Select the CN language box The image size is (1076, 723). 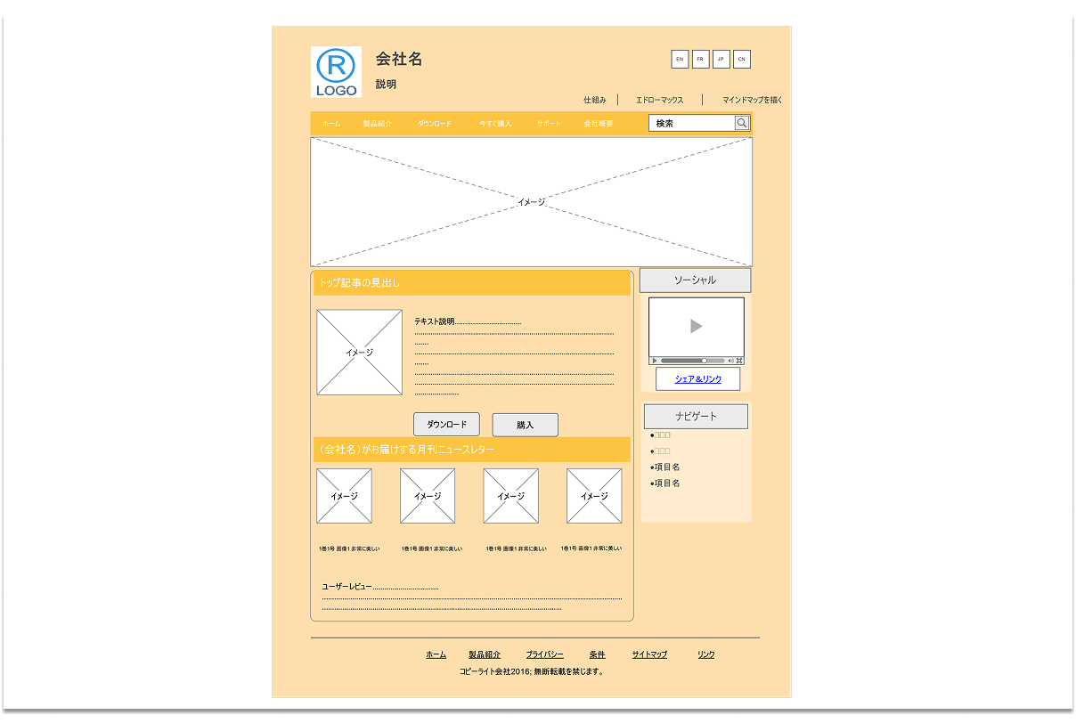pyautogui.click(x=742, y=60)
